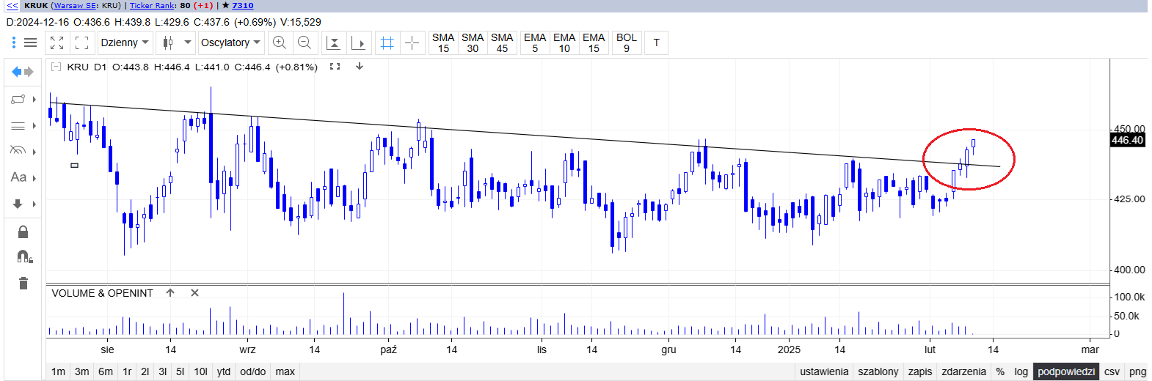The height and width of the screenshot is (381, 1152).
Task: Click the Warsaw SE link
Action: [76, 5]
